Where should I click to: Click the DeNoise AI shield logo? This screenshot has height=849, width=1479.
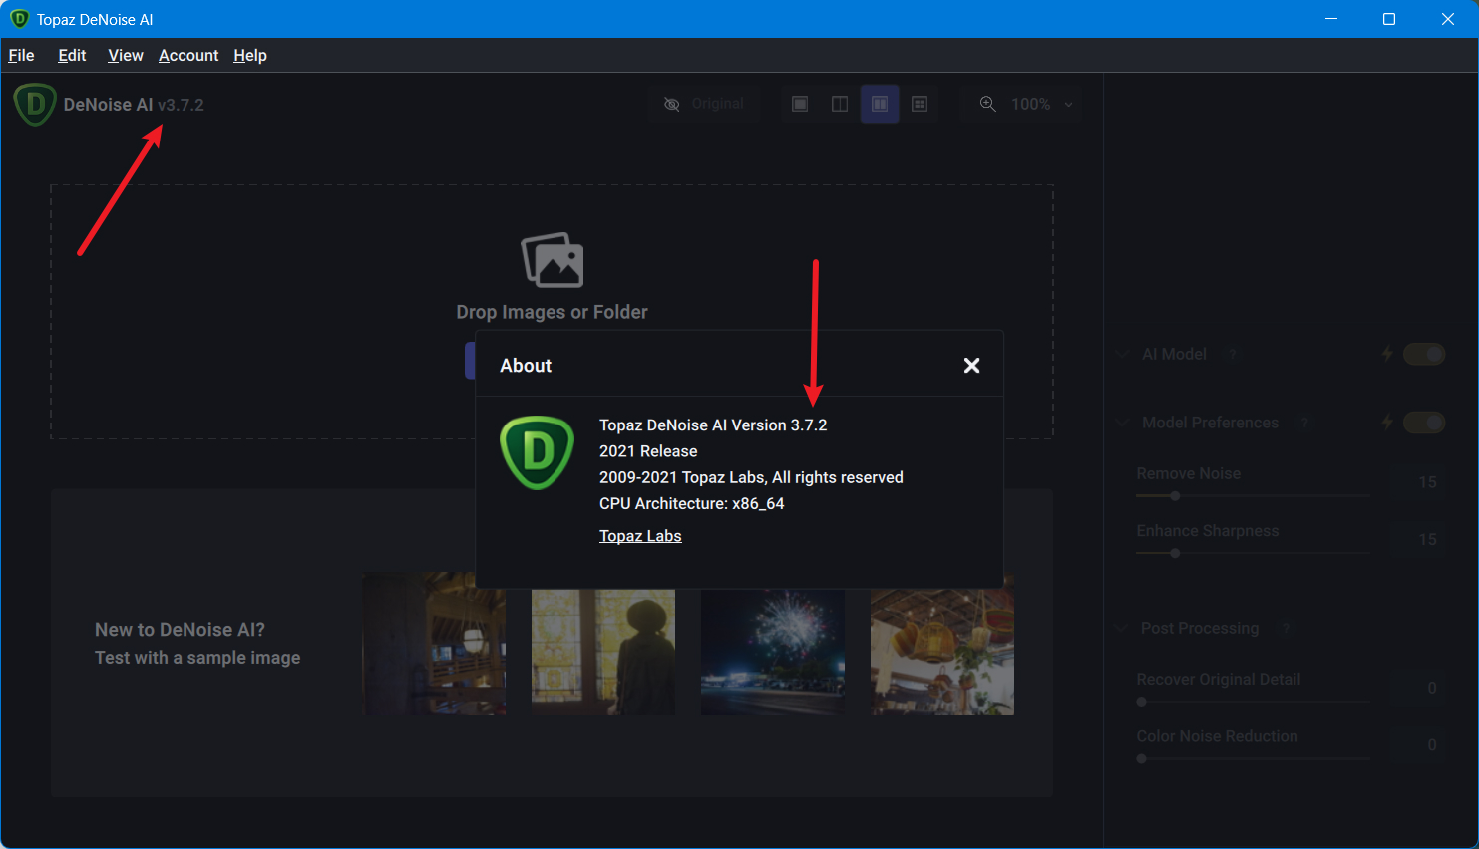(x=35, y=105)
